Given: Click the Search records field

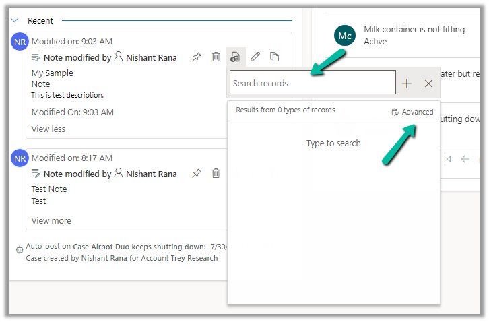Looking at the screenshot, I should point(312,84).
